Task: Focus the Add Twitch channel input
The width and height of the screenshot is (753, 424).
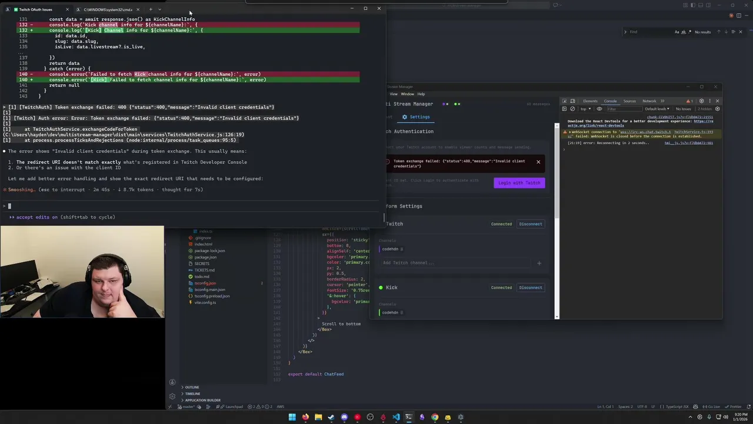Action: tap(456, 263)
